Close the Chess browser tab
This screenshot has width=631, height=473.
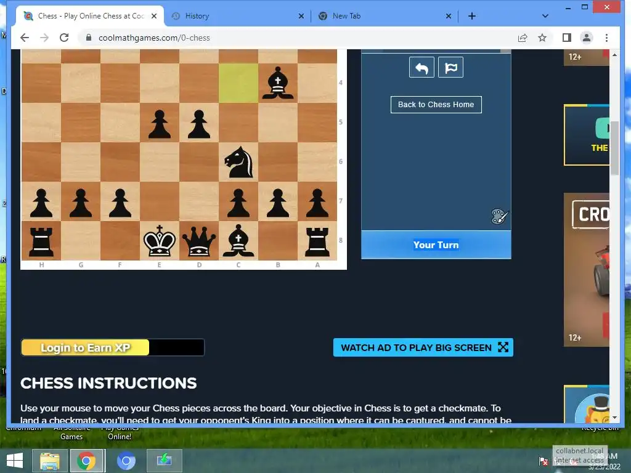(x=153, y=16)
